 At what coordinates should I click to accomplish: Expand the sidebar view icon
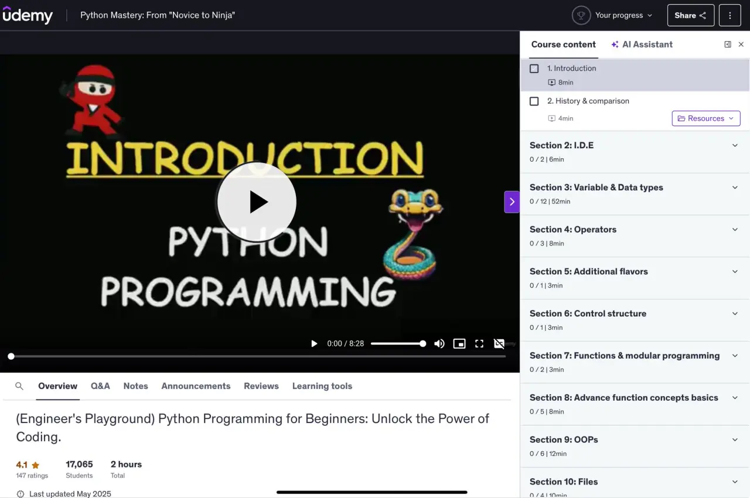[x=727, y=45]
